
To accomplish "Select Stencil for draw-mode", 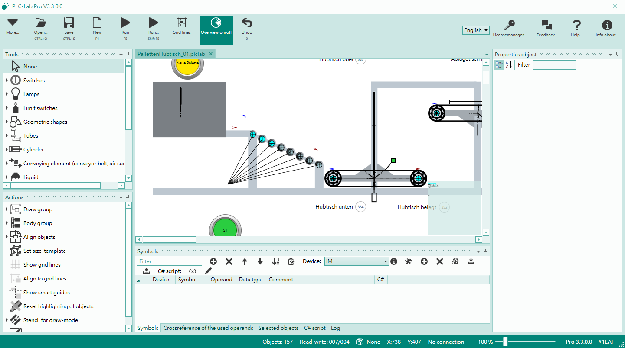I will [50, 320].
